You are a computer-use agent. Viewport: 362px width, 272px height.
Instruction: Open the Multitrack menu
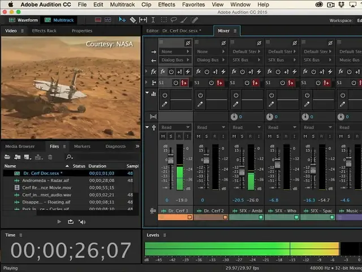pyautogui.click(x=122, y=5)
